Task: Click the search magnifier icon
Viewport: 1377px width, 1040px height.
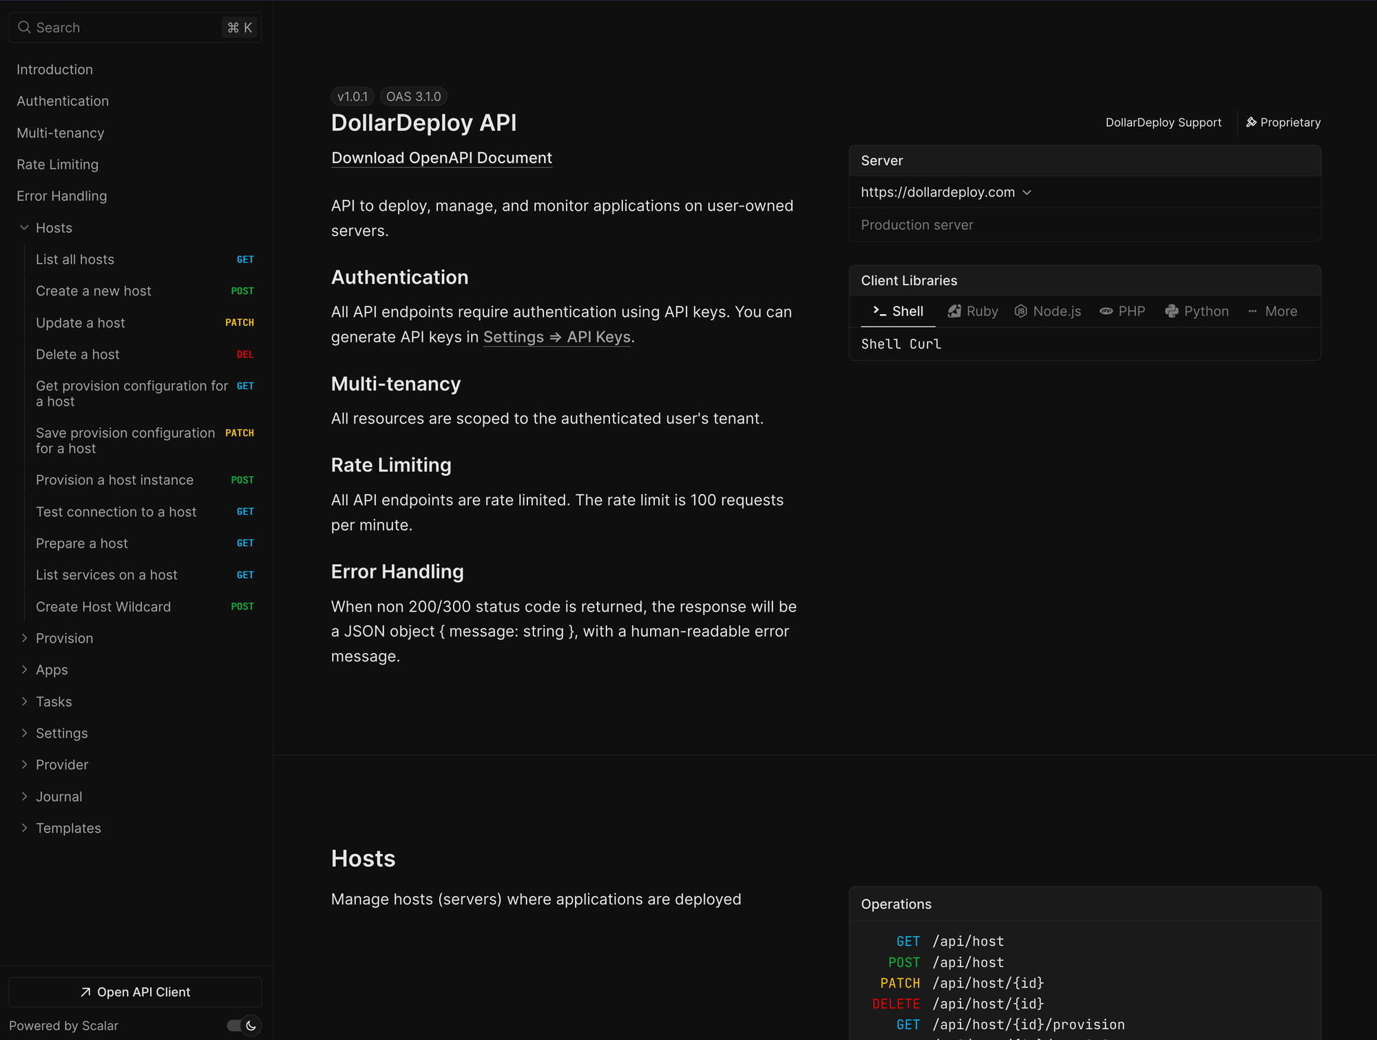Action: pyautogui.click(x=24, y=28)
